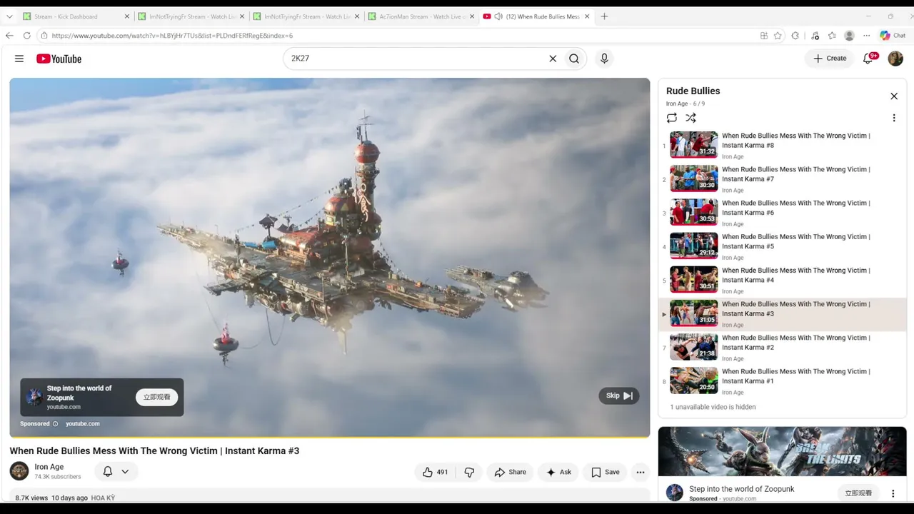The width and height of the screenshot is (914, 514).
Task: Open more actions below the video
Action: point(641,472)
